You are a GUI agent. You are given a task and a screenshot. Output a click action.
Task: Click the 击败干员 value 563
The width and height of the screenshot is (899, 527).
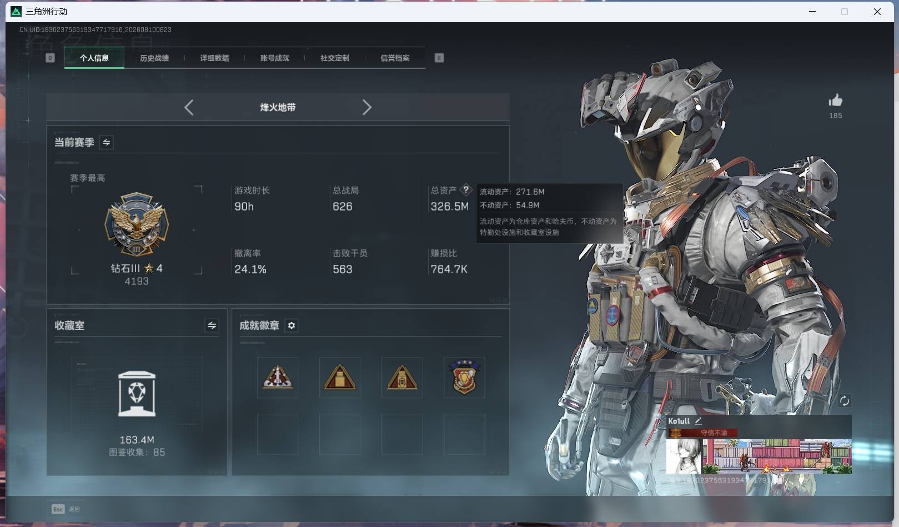(x=342, y=269)
